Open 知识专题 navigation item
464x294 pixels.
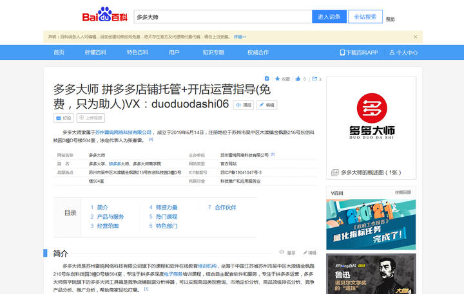click(x=213, y=52)
